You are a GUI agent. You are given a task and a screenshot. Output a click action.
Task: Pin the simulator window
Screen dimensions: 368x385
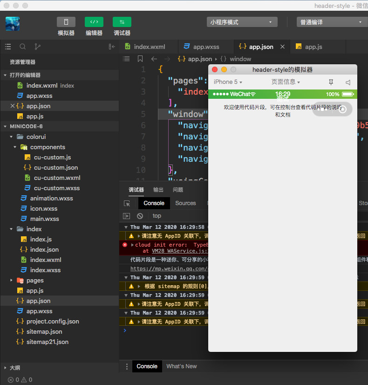point(331,82)
